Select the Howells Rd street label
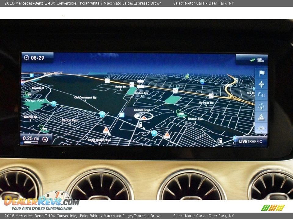Viewport: 293px width, 219px height. click(206, 103)
